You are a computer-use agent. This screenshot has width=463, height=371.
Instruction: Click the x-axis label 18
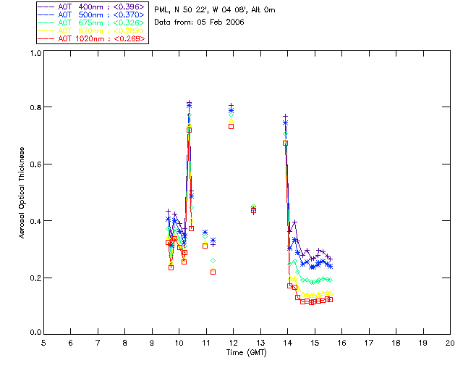(396, 343)
